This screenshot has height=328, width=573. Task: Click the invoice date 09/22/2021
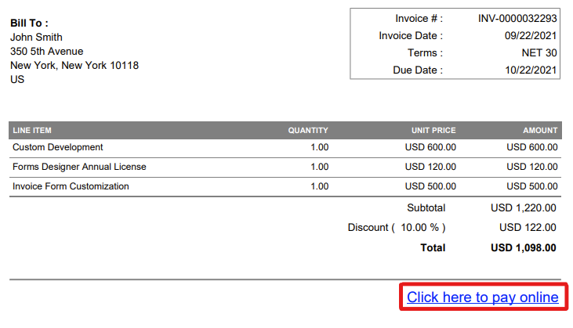pyautogui.click(x=531, y=35)
